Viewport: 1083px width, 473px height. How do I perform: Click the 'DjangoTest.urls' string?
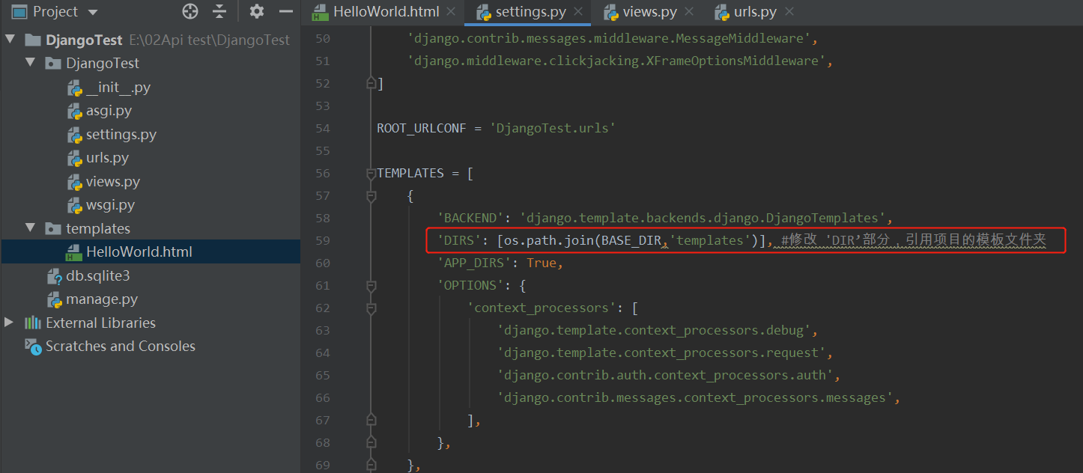click(x=553, y=128)
